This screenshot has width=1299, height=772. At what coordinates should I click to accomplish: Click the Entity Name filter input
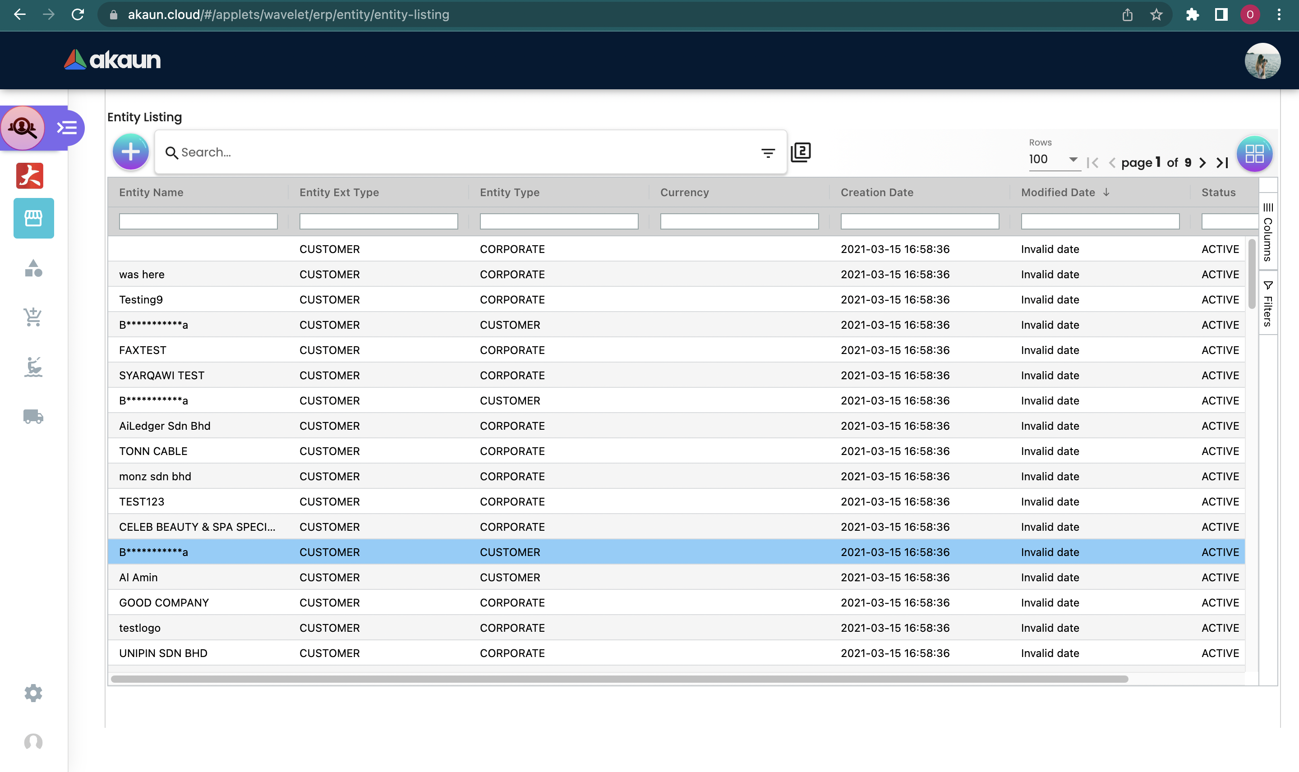coord(198,221)
